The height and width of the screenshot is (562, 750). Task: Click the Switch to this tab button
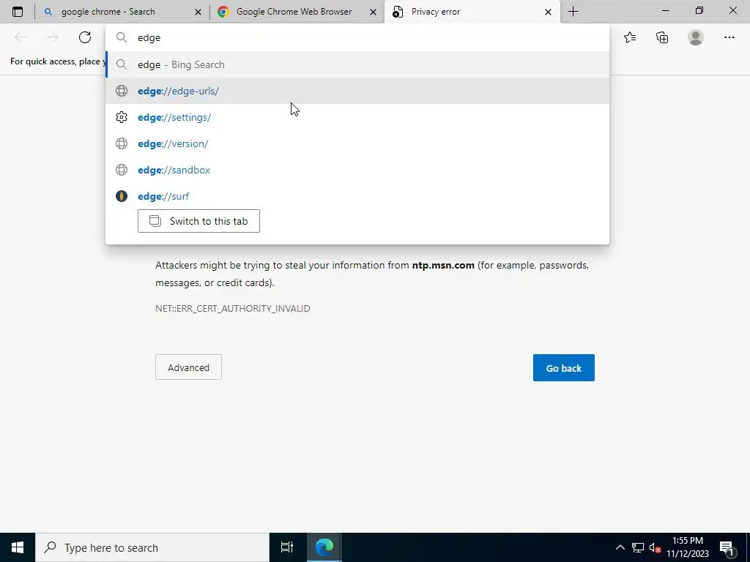pos(198,221)
